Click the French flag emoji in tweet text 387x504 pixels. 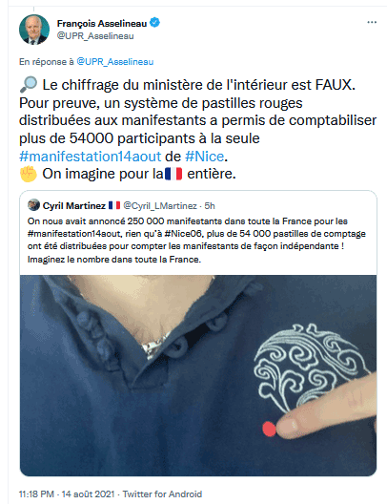tap(173, 174)
